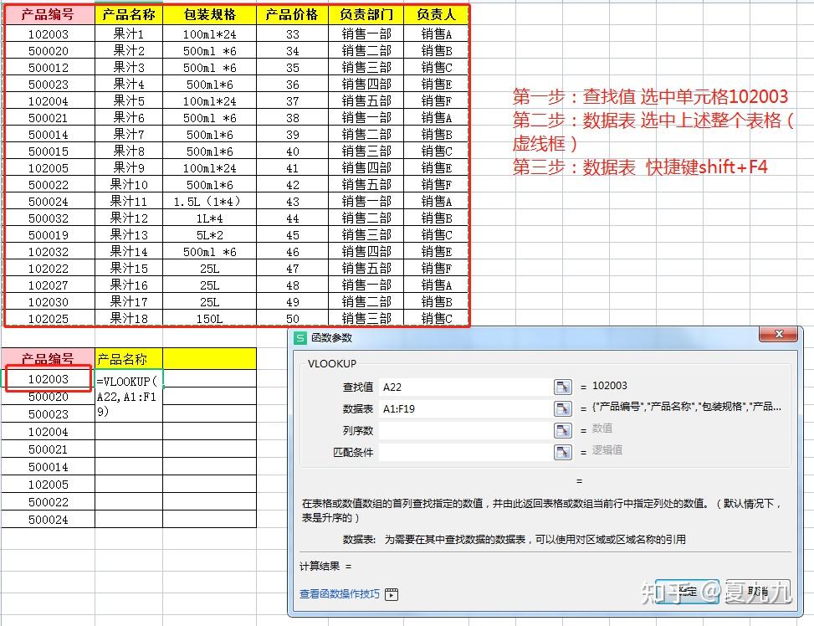Screen dimensions: 814x626
Task: Select cell 果汁17
Action: pyautogui.click(x=129, y=302)
